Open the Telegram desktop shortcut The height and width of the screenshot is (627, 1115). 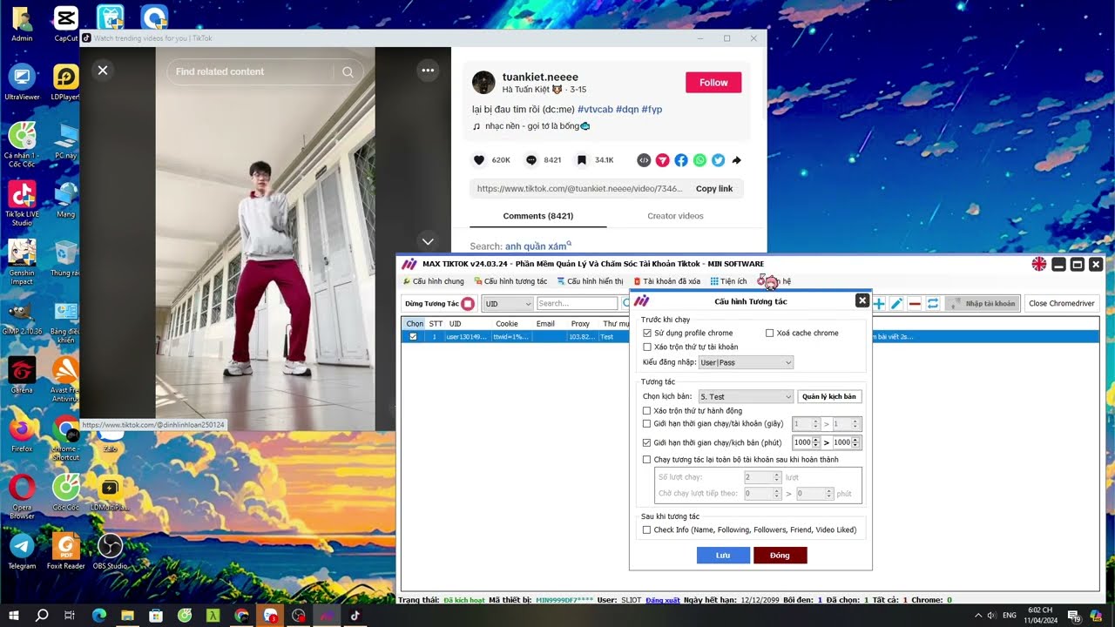22,550
